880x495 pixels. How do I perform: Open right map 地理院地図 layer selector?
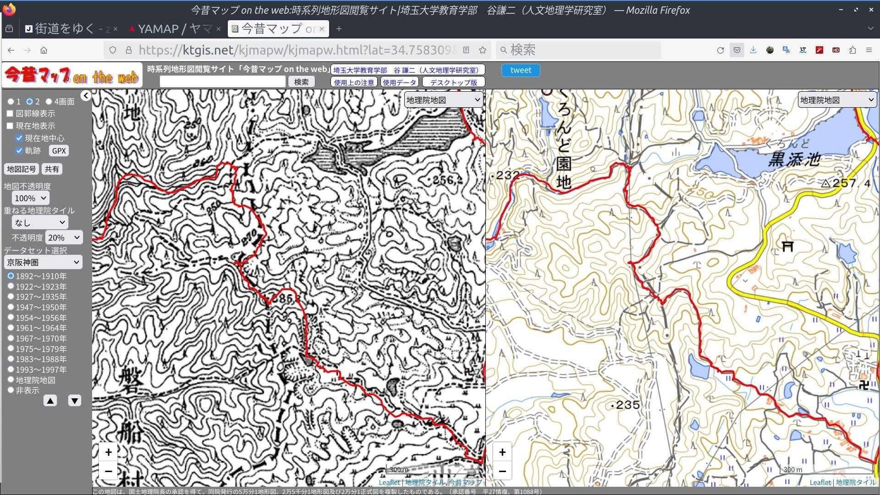point(836,100)
